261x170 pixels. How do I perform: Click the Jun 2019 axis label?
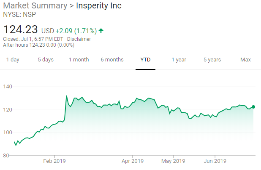(215, 161)
